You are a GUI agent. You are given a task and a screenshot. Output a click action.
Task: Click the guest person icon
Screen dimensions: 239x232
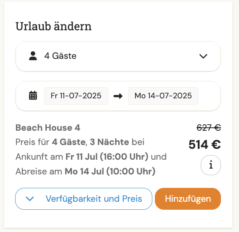tap(33, 56)
